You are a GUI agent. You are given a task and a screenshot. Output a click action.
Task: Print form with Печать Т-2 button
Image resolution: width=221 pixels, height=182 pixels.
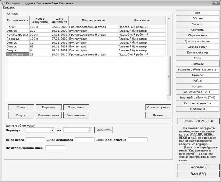coord(198,121)
